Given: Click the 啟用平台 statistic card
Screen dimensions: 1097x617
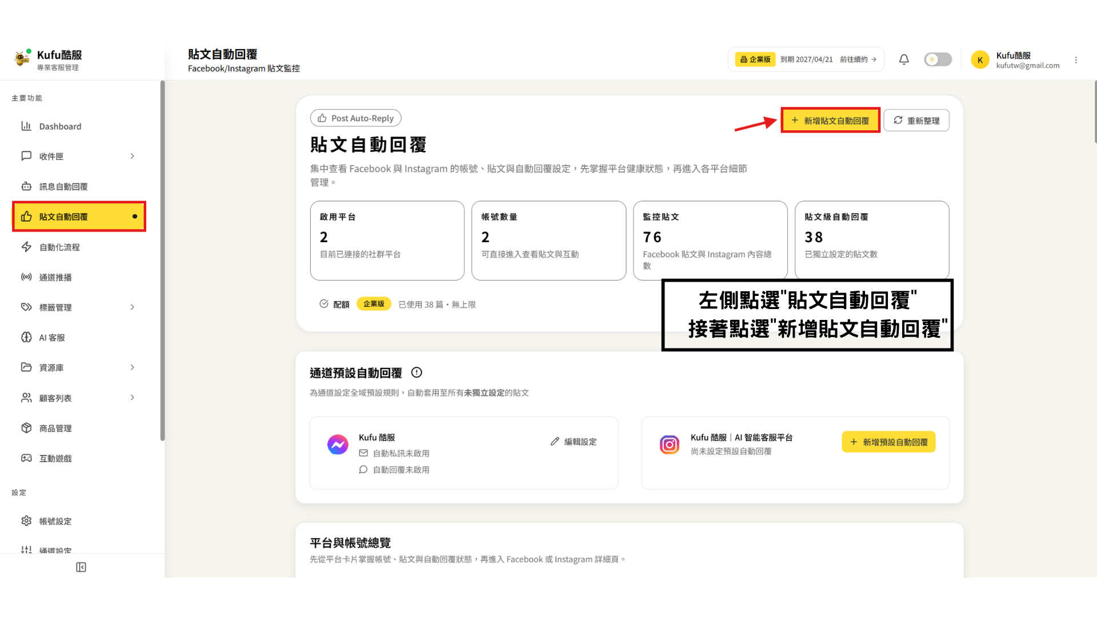Looking at the screenshot, I should (387, 241).
